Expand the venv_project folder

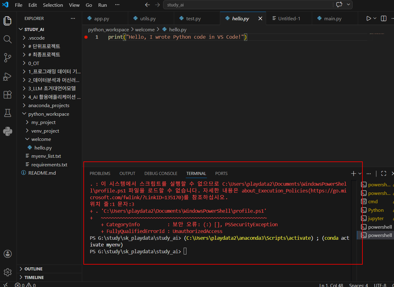tap(49, 131)
